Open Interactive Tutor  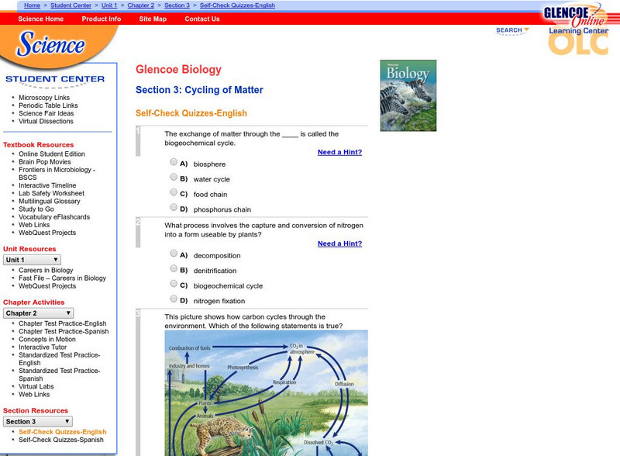point(43,347)
